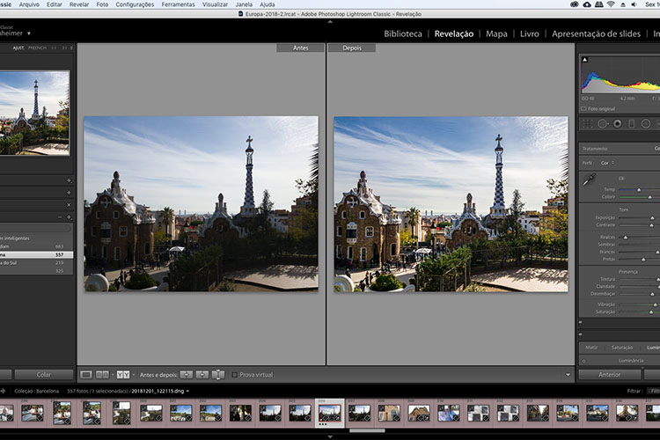
Task: Open the Apresentação de slides module
Action: pyautogui.click(x=596, y=33)
